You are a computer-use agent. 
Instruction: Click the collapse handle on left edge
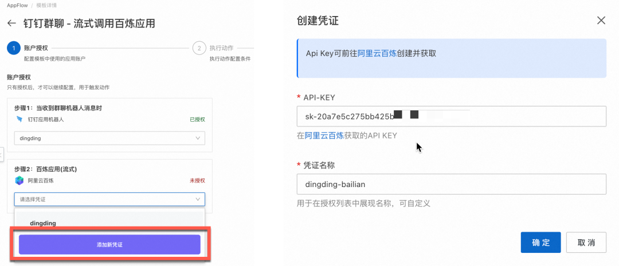2,154
